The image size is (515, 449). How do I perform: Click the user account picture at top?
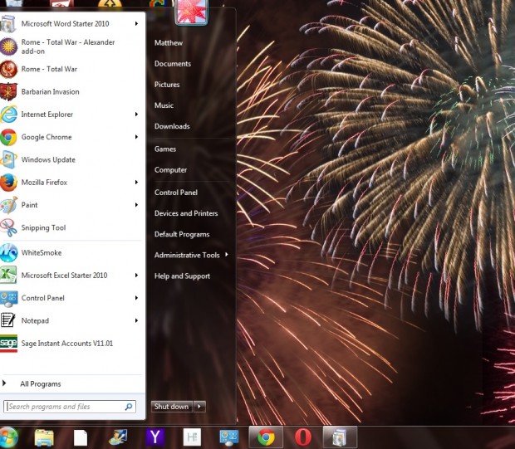192,12
